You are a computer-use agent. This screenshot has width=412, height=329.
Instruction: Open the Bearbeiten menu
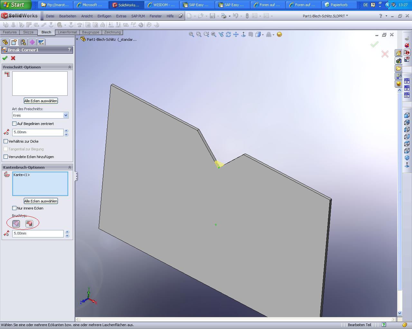tap(68, 16)
